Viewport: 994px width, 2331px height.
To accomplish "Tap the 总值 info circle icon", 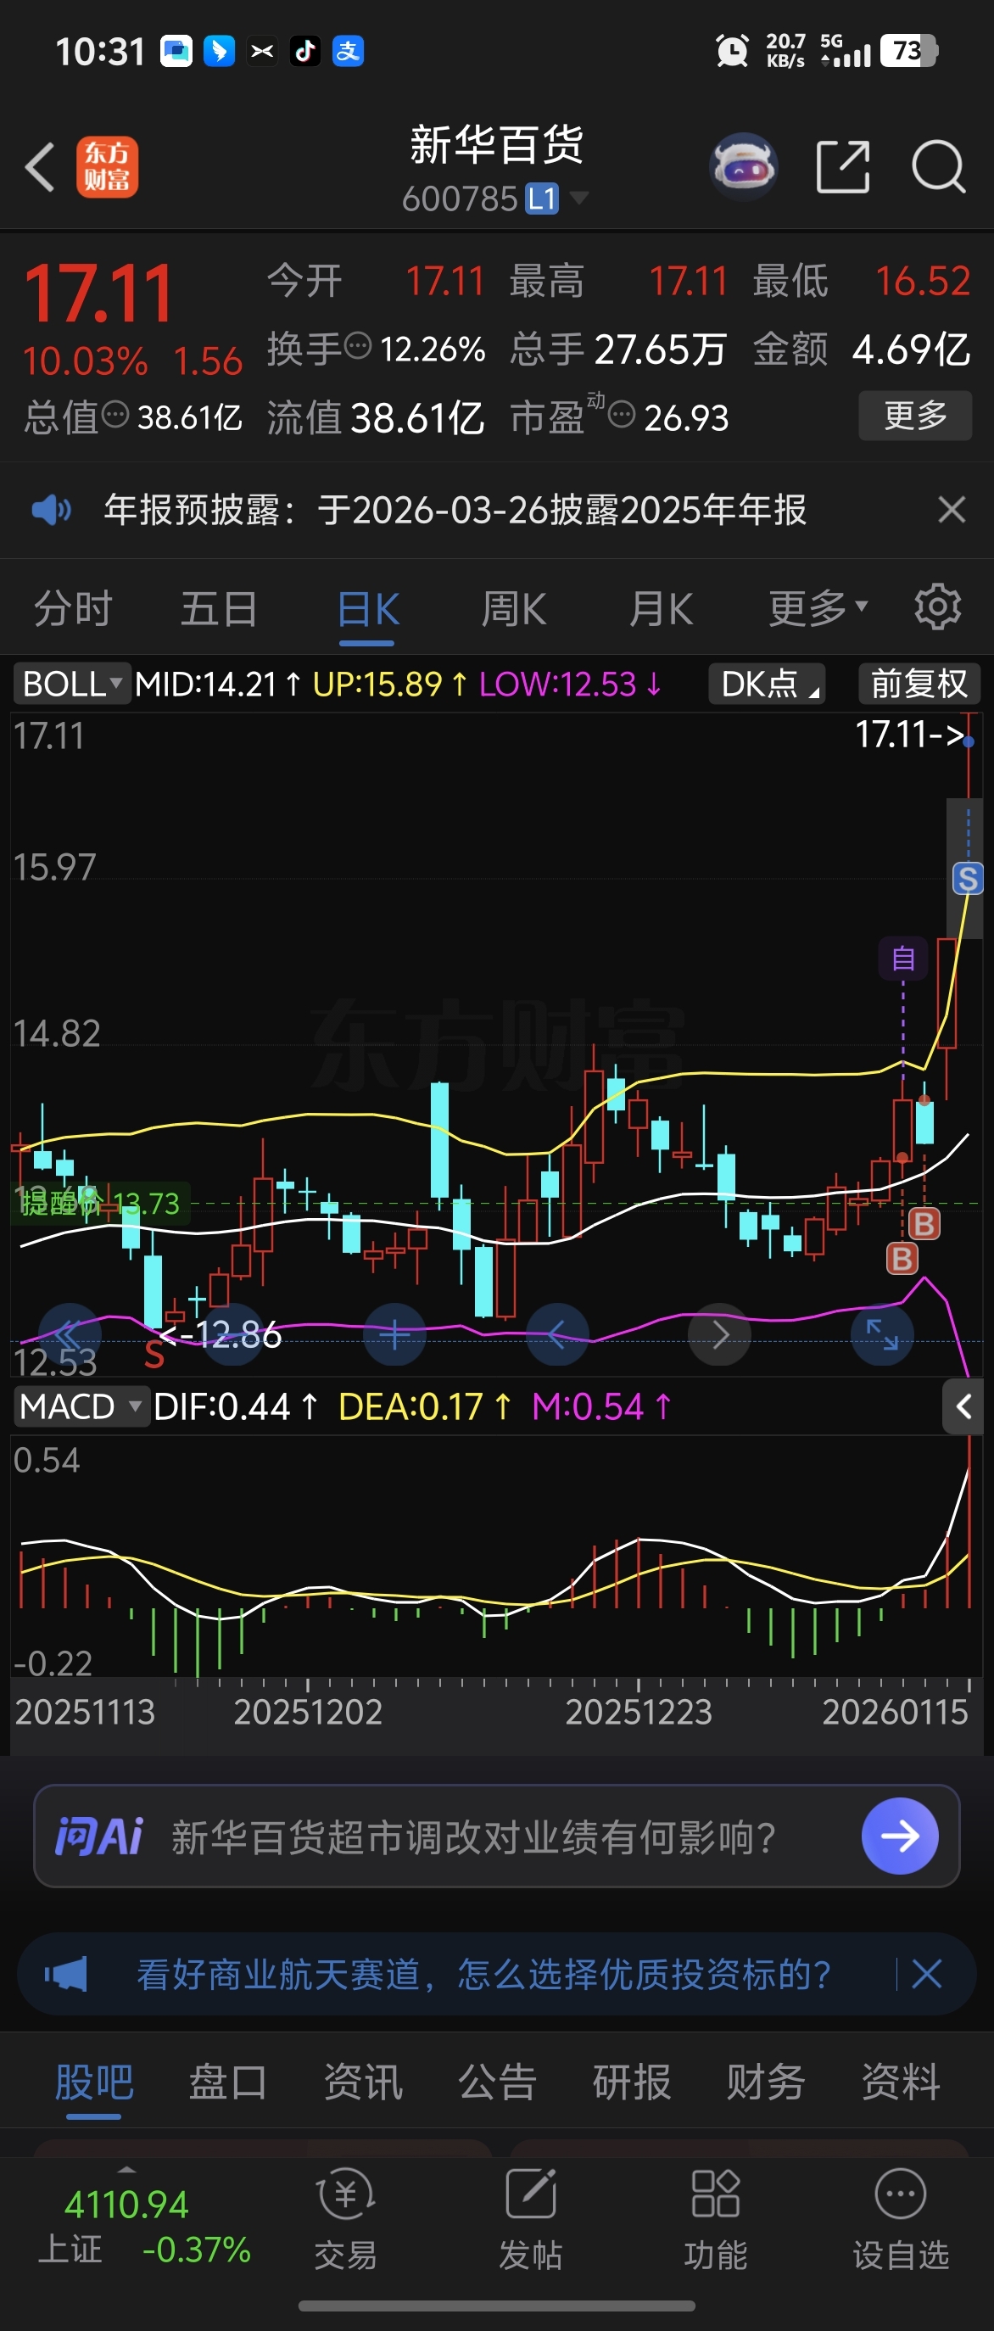I will (114, 416).
